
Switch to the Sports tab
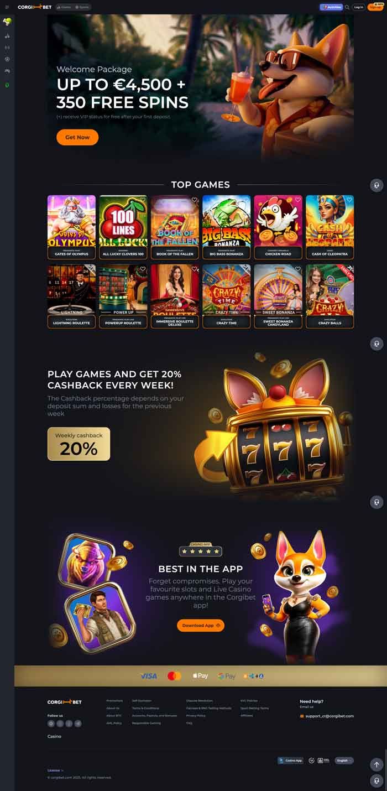[82, 7]
